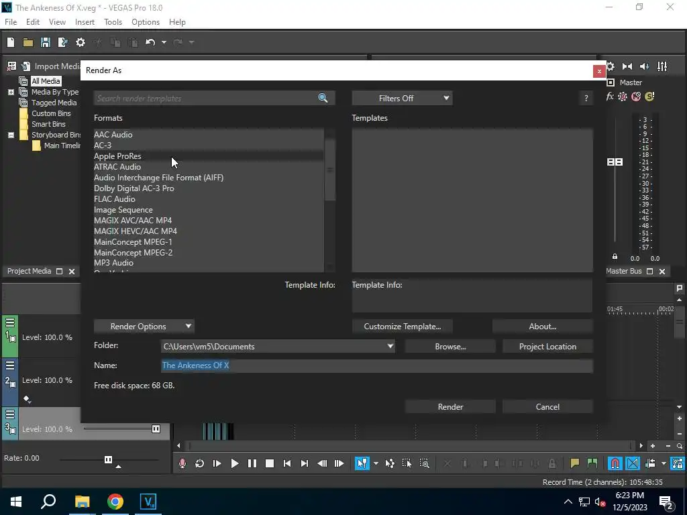Open the auto ripple mode dropdown arrow
The height and width of the screenshot is (515, 687).
pos(664,463)
